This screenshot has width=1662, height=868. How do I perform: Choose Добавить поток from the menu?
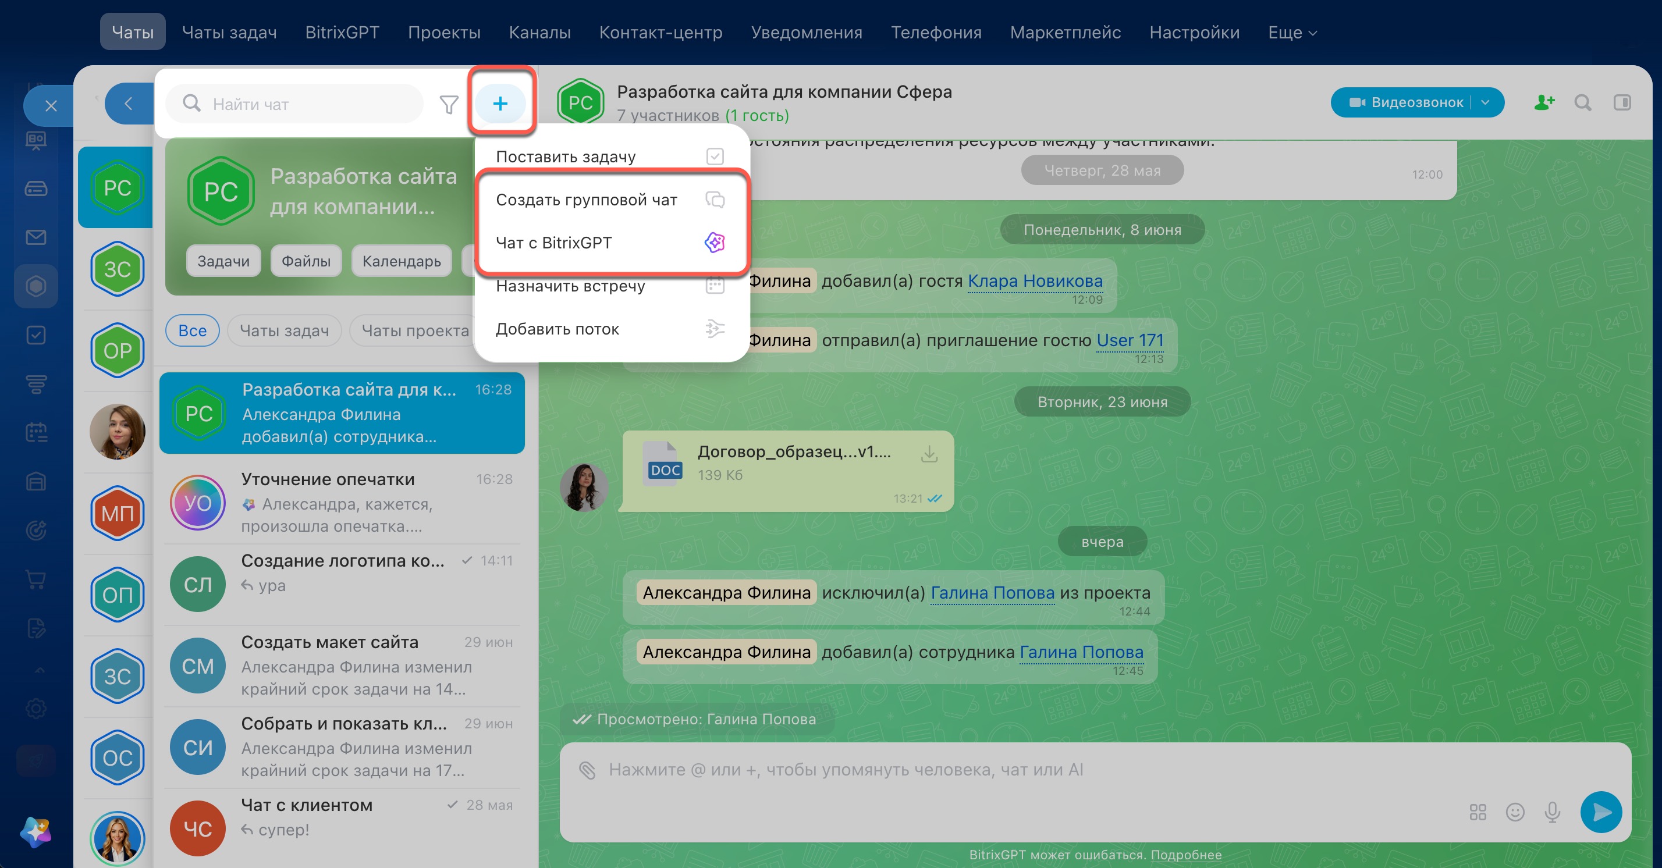point(611,329)
